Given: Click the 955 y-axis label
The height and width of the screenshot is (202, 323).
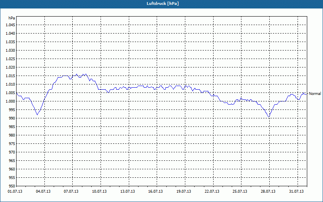Looking at the screenshot, I should 12,178.
